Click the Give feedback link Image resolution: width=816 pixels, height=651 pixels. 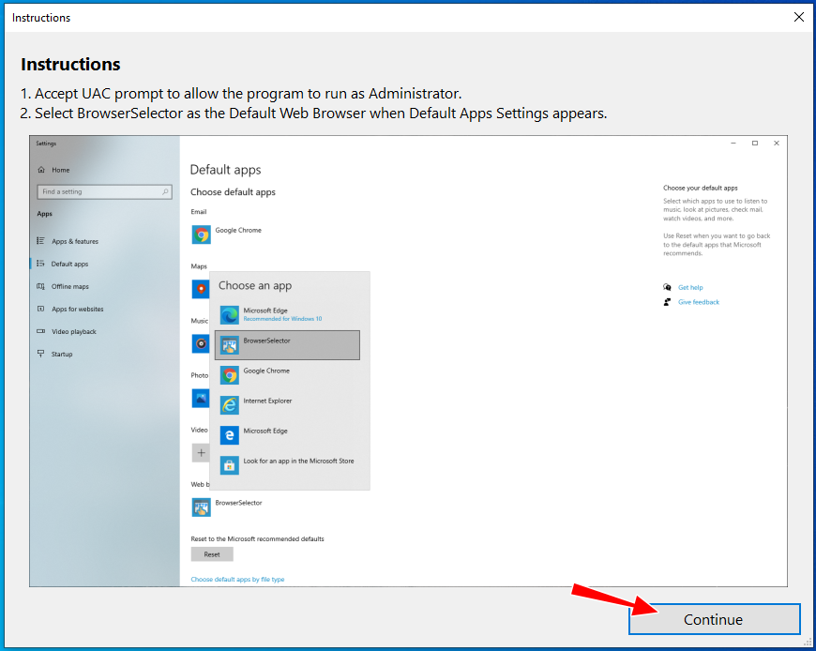pyautogui.click(x=699, y=302)
